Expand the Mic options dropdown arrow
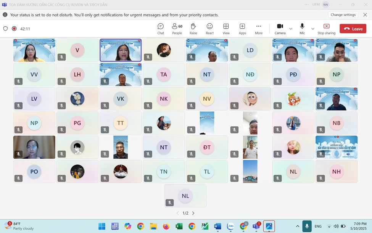 click(313, 29)
